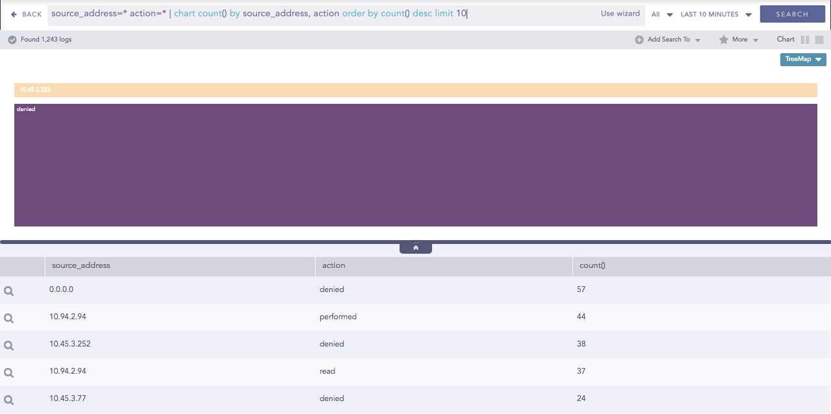The height and width of the screenshot is (414, 831).
Task: Click the back arrow icon
Action: [x=13, y=14]
